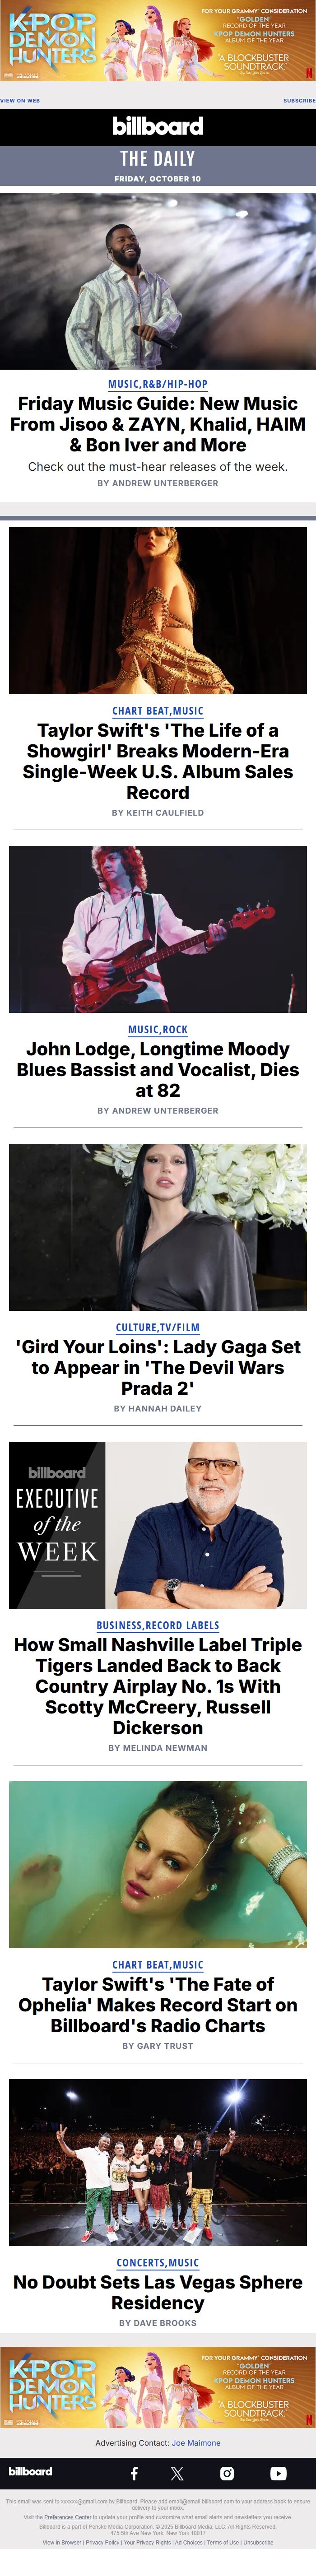Open Billboard's Instagram icon
Screen dimensions: 316x2549
click(x=227, y=2473)
